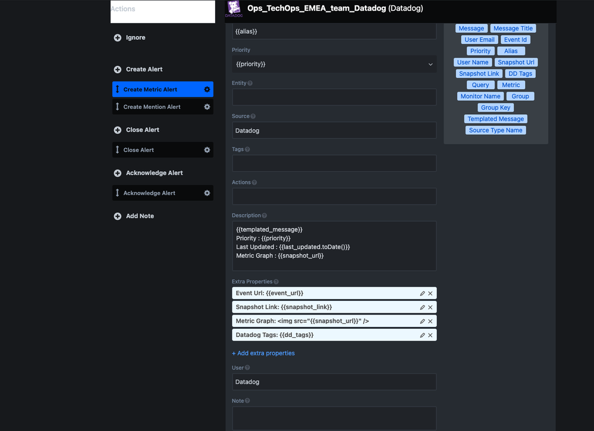Click the plus icon next to Acknowledge Alert
The image size is (594, 431).
point(118,173)
